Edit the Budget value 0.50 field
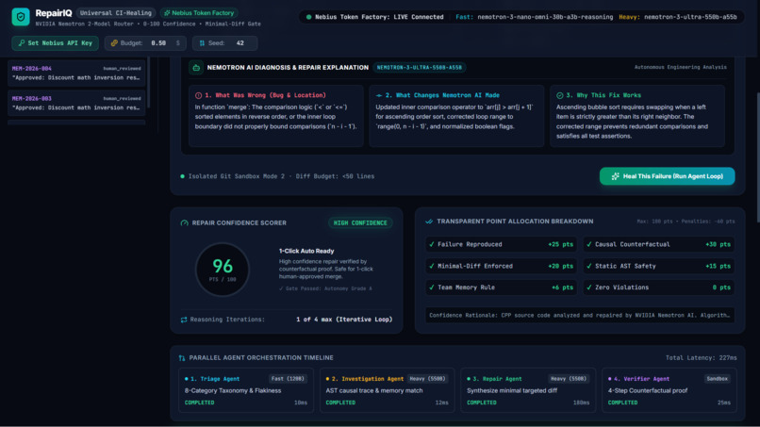The width and height of the screenshot is (760, 427). tap(158, 43)
